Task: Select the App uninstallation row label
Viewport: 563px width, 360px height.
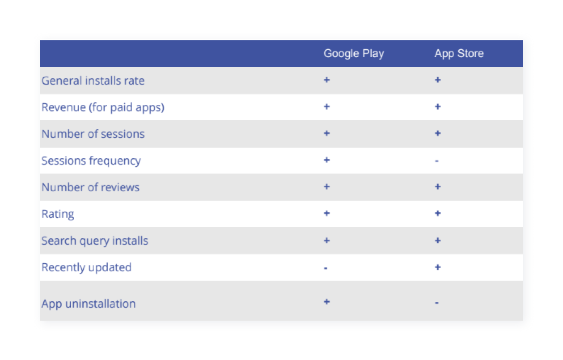Action: point(88,304)
